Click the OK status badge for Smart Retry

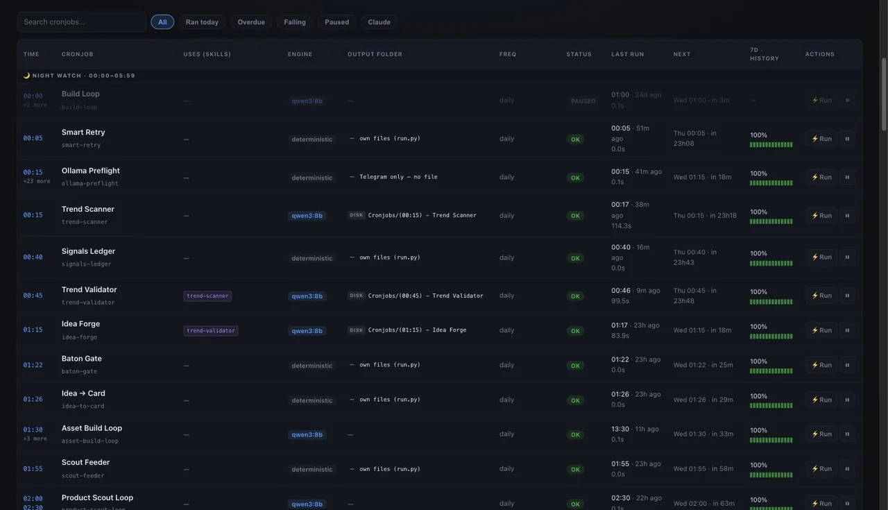[575, 139]
